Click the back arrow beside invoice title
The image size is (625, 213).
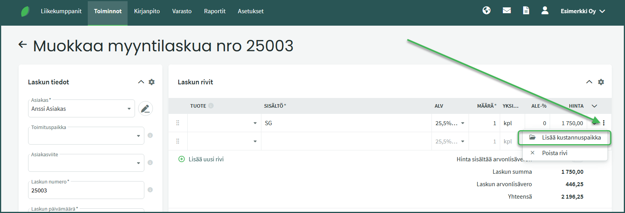[23, 45]
